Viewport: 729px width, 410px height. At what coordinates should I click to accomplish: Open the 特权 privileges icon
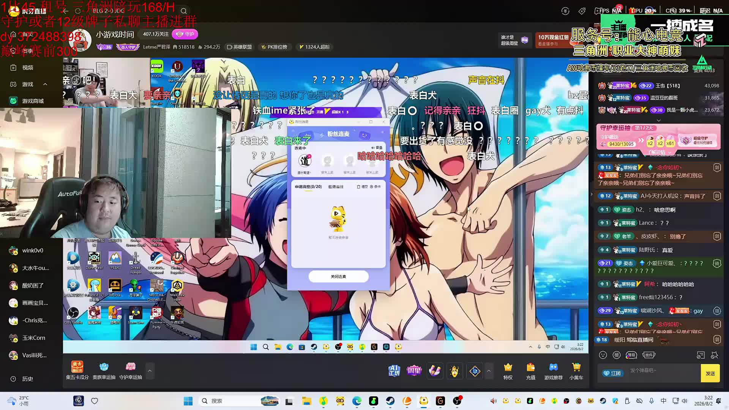pyautogui.click(x=508, y=371)
